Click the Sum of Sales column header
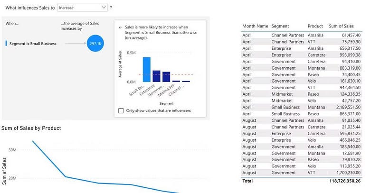 [341, 26]
